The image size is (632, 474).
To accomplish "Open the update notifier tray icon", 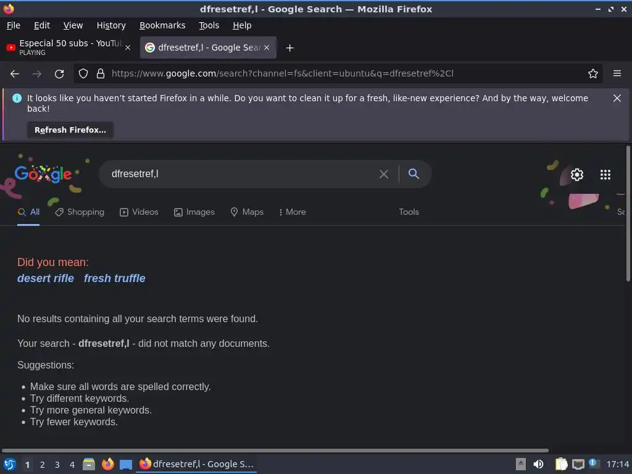I will (x=594, y=464).
